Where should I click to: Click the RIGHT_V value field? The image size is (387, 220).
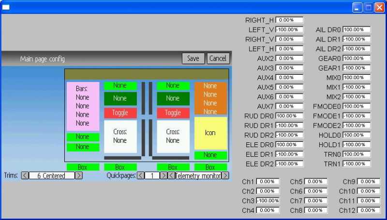(289, 39)
